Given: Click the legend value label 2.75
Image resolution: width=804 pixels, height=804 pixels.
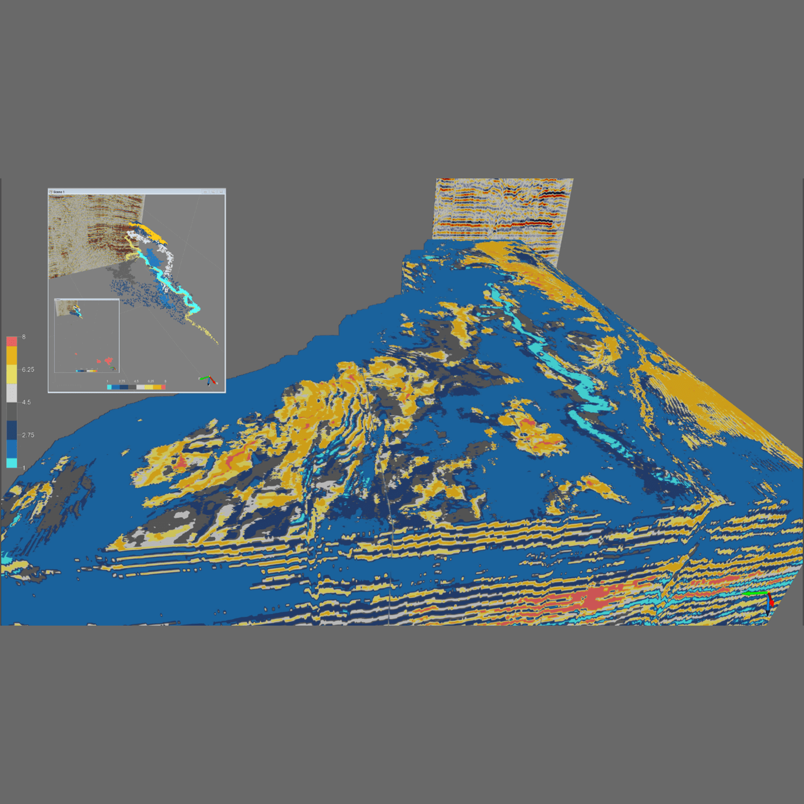Looking at the screenshot, I should (x=28, y=435).
